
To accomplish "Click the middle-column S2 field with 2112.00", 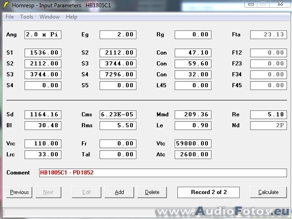I will tap(118, 53).
